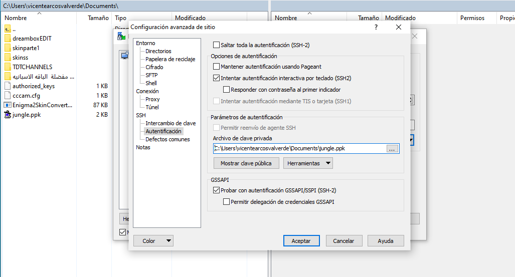515x277 pixels.
Task: Click the Enigma2SkinConverter application icon
Action: click(x=7, y=105)
